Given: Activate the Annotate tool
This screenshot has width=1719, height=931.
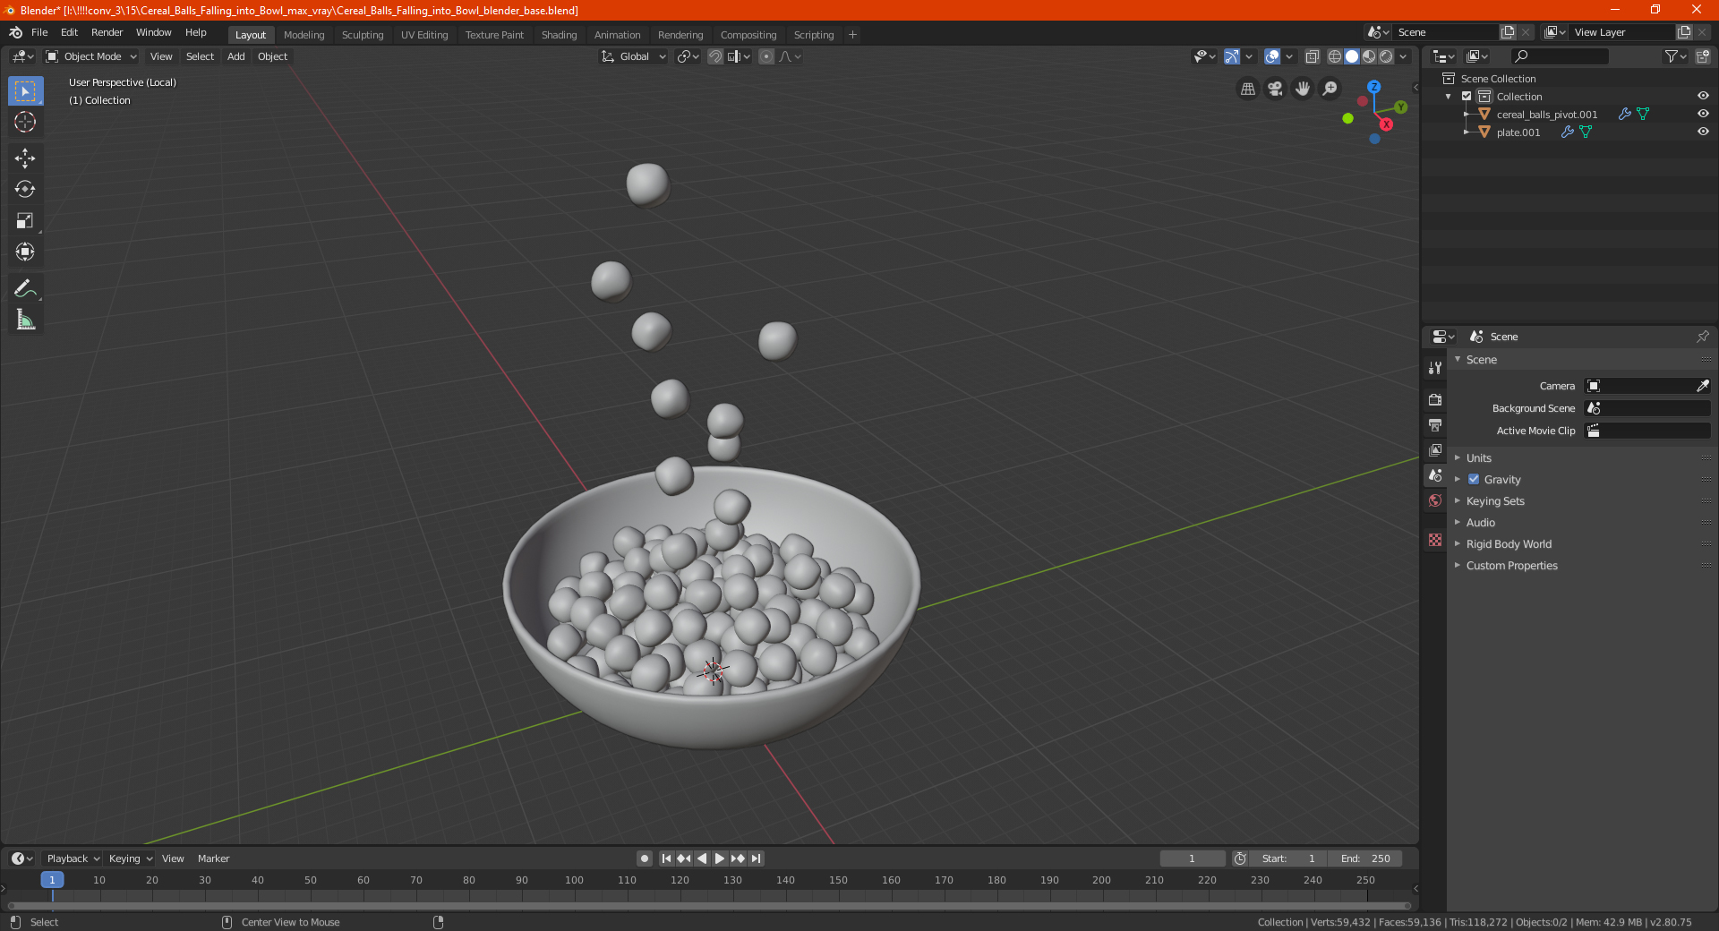Looking at the screenshot, I should (x=25, y=288).
